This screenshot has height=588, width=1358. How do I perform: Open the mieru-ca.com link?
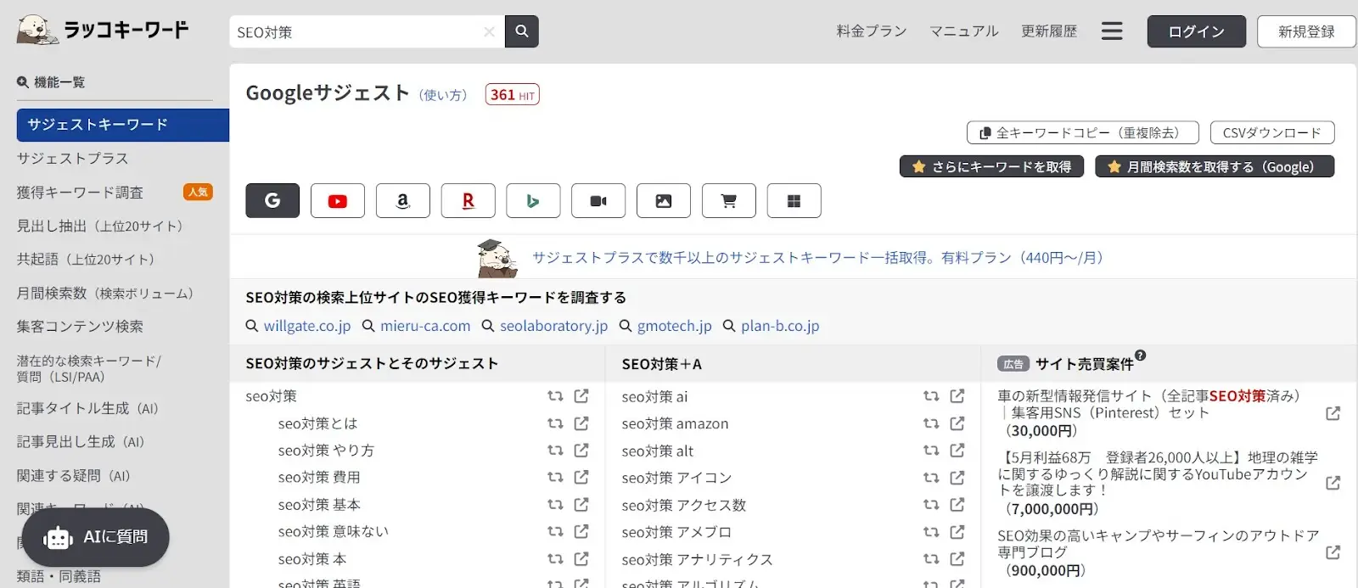click(x=425, y=326)
